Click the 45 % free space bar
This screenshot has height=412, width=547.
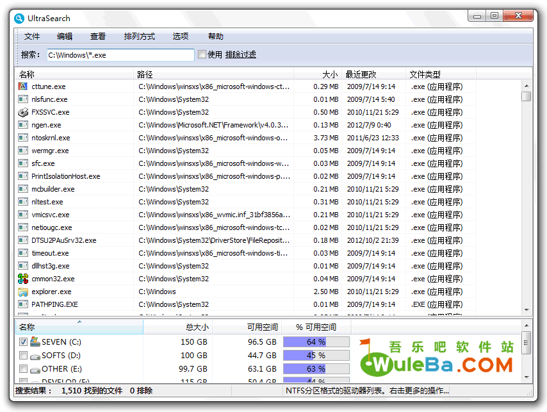[316, 355]
